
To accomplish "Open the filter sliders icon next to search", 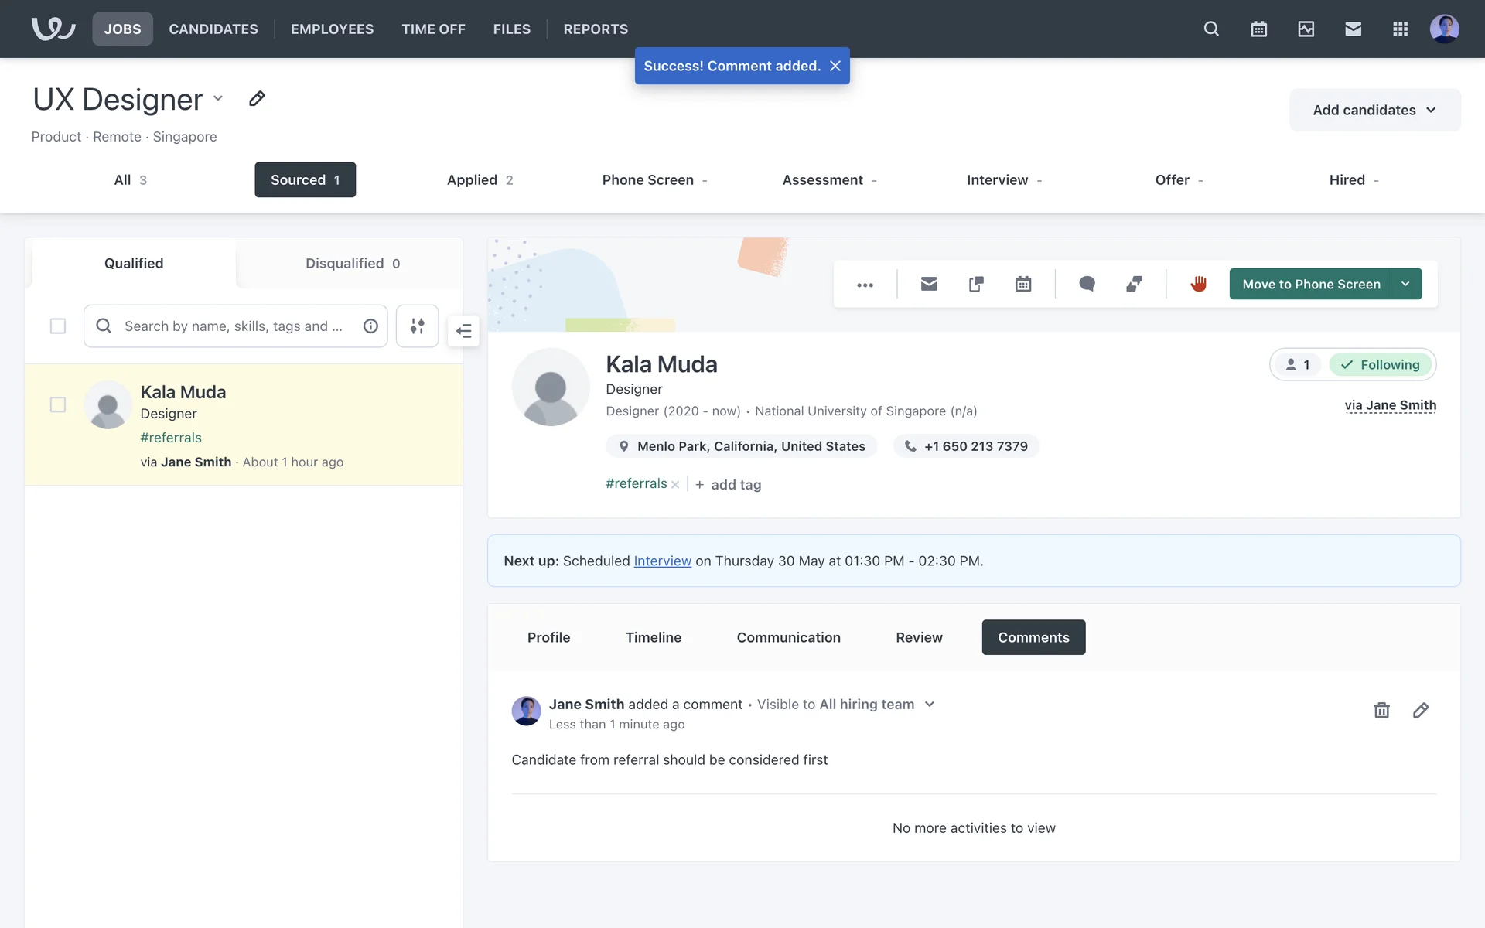I will [417, 326].
